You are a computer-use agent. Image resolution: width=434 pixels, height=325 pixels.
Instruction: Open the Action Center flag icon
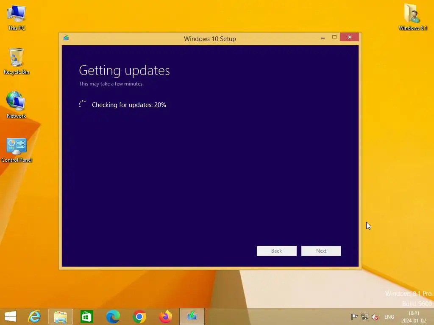(354, 317)
